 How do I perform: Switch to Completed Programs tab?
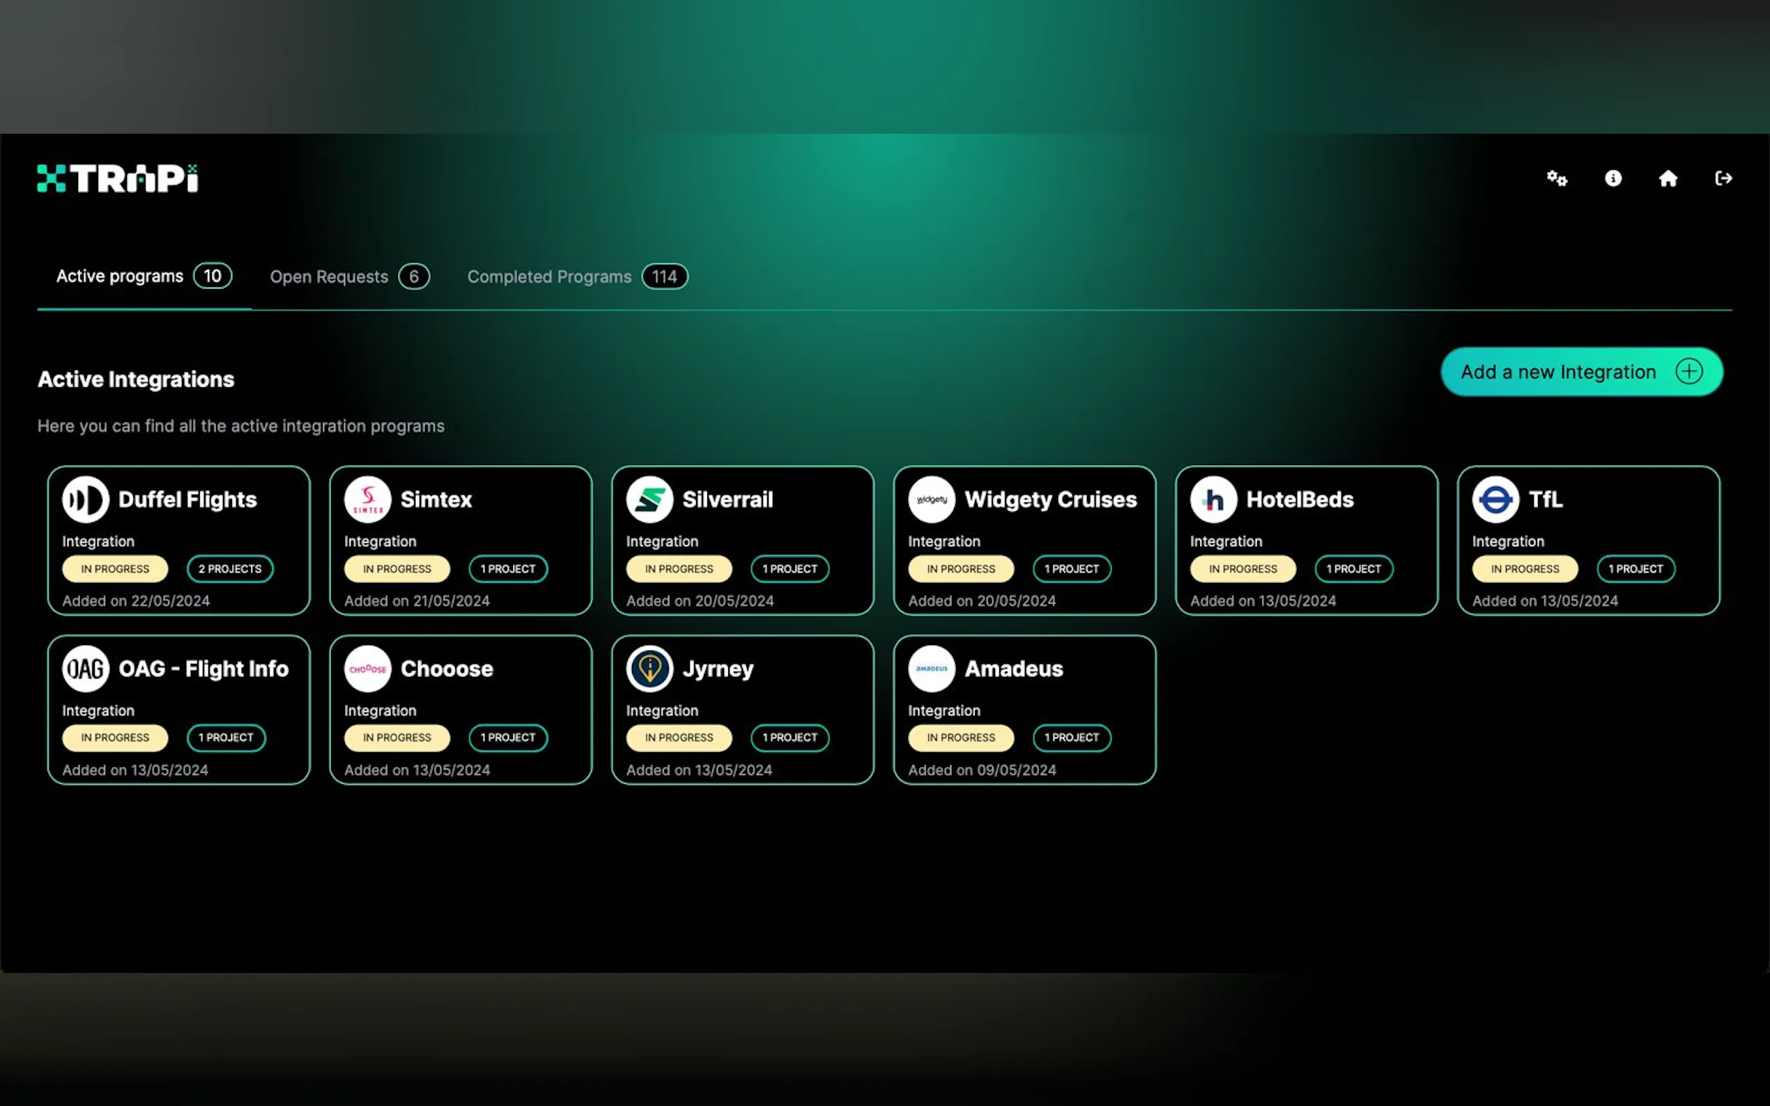point(576,276)
